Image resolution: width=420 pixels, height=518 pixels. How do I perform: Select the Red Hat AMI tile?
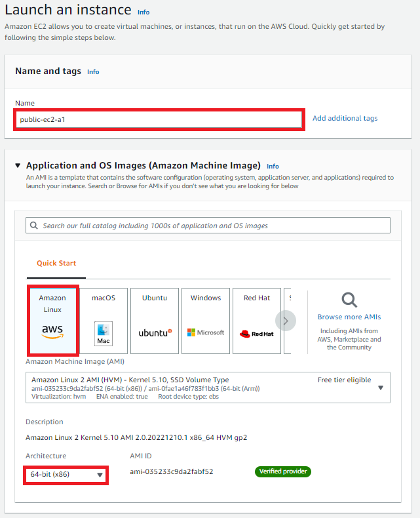pos(257,321)
